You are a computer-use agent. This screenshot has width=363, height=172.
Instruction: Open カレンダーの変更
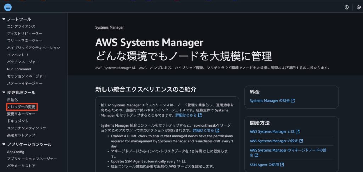click(21, 107)
